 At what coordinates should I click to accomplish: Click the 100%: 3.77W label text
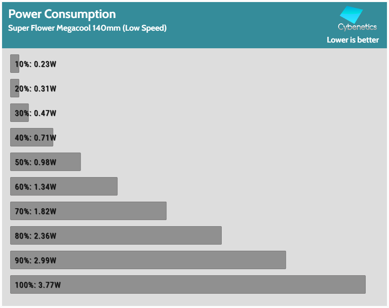point(38,285)
